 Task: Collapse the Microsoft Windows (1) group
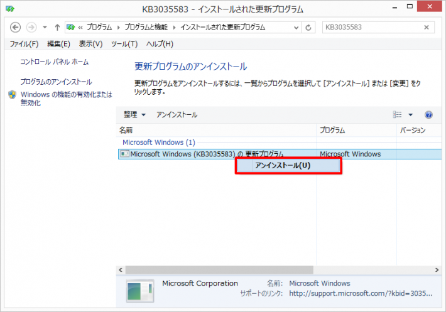159,142
